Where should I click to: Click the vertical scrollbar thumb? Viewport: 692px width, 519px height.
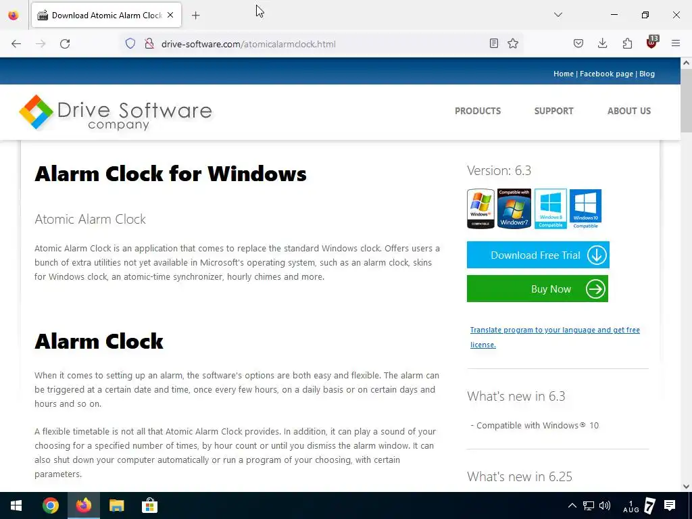[x=686, y=100]
